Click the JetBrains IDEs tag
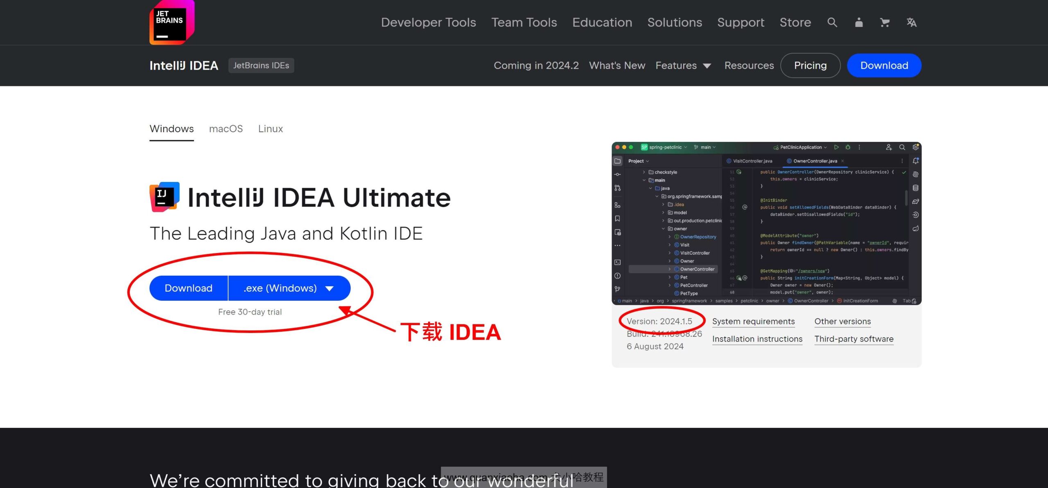This screenshot has width=1048, height=488. point(261,65)
